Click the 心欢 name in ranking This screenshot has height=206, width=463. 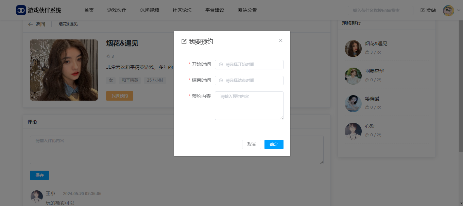pos(370,126)
